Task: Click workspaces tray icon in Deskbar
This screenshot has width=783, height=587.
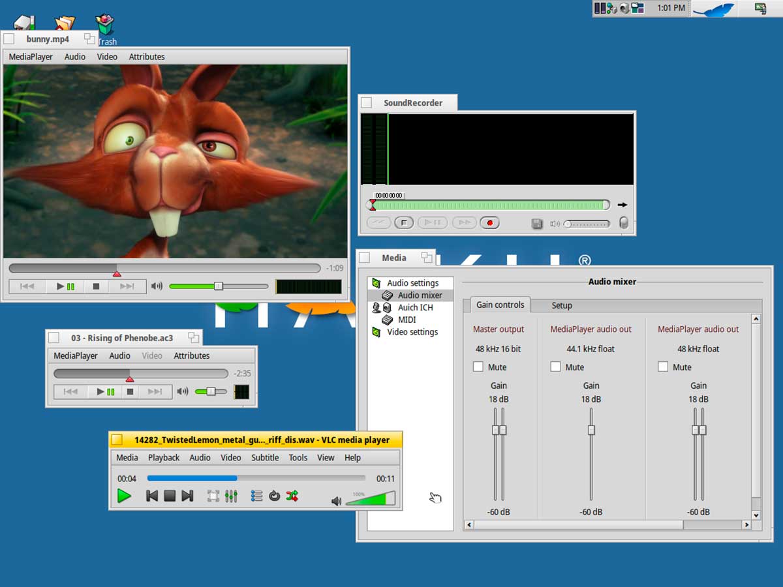Action: (638, 8)
